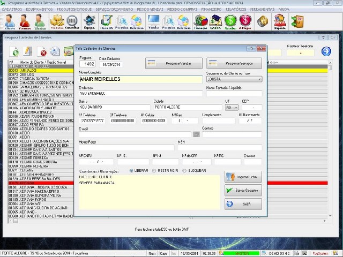Open the FINANCEIRO menu
Image resolution: width=343 pixels, height=257 pixels.
point(211,10)
